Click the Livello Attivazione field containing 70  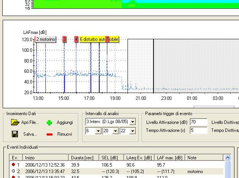click(x=199, y=122)
